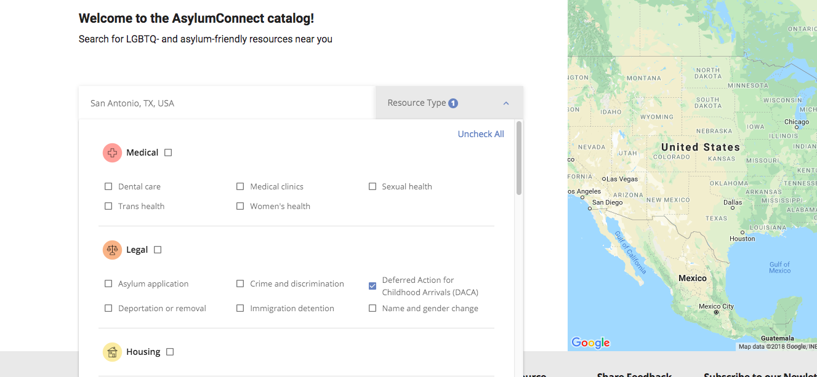Click the Medical category label

coord(142,153)
